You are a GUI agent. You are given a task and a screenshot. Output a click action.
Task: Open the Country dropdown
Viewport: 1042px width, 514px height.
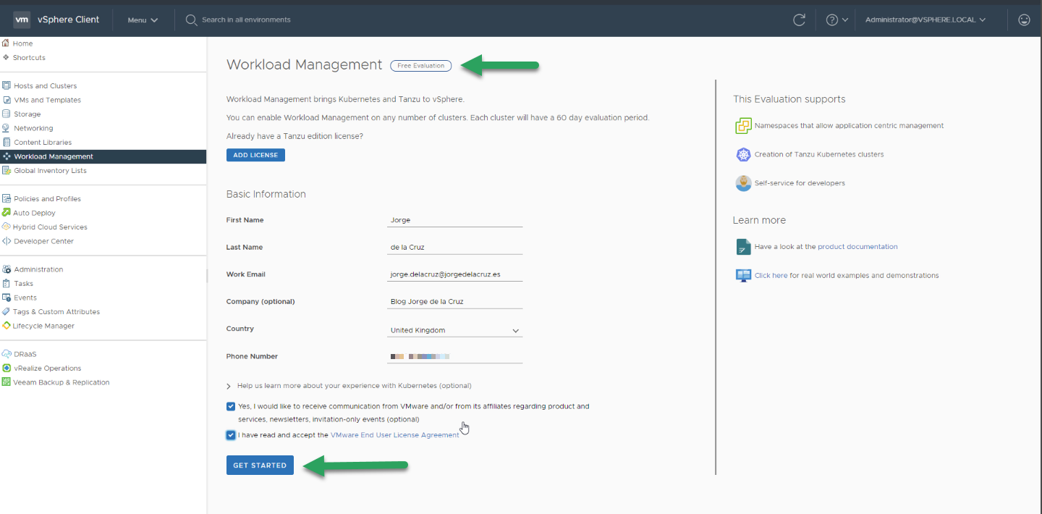[x=455, y=330]
